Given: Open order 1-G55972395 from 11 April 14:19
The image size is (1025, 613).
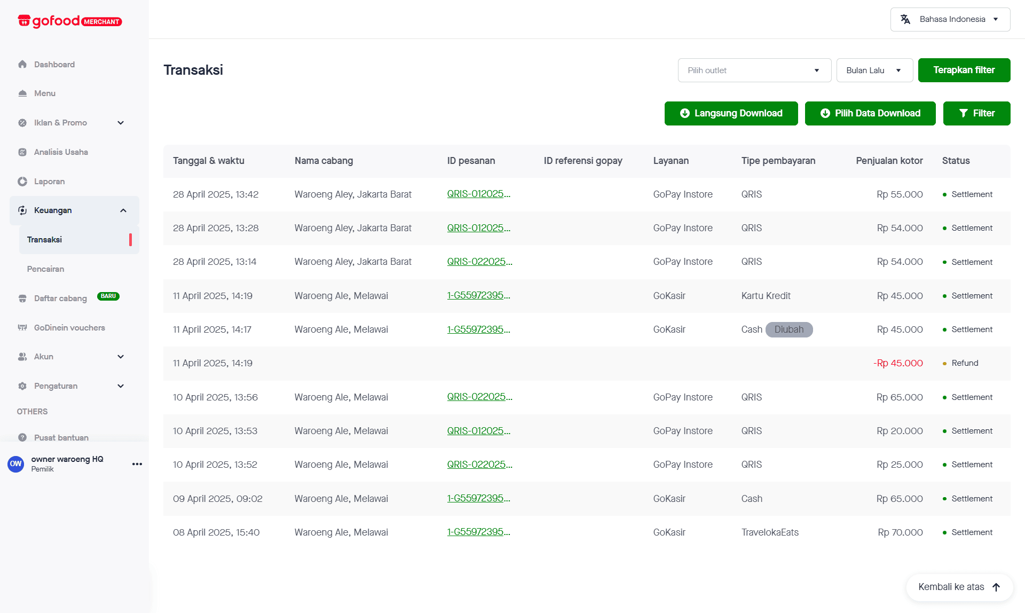Looking at the screenshot, I should 479,296.
